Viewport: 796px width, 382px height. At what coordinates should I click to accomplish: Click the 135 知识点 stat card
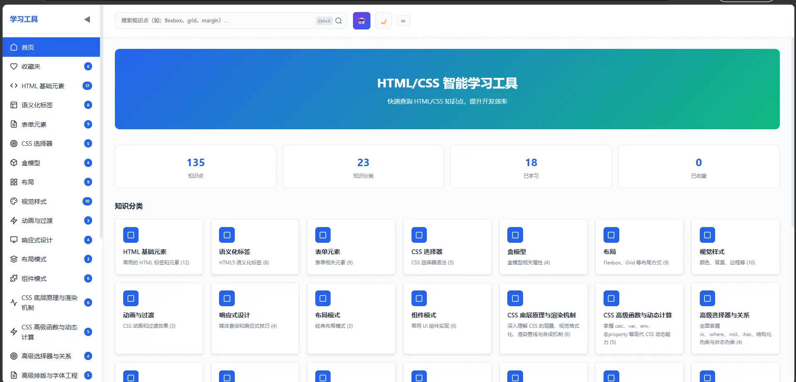point(196,167)
